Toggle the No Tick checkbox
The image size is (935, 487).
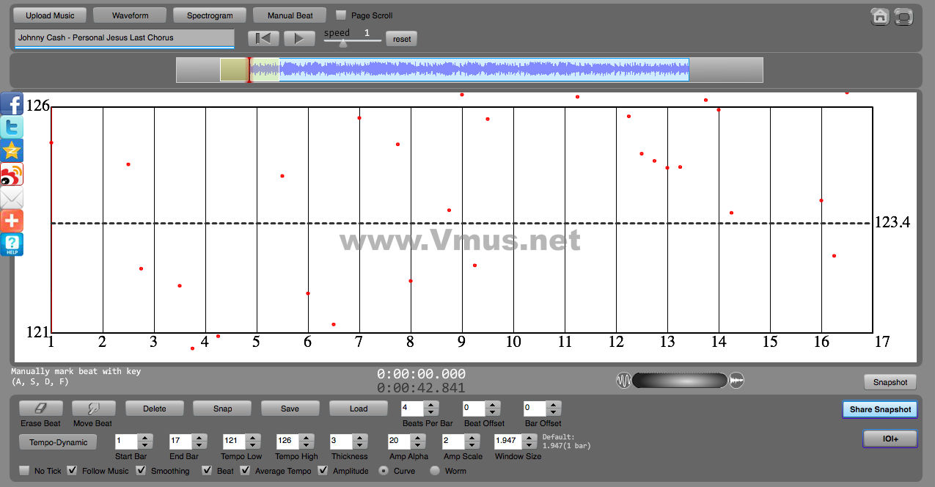pos(25,470)
